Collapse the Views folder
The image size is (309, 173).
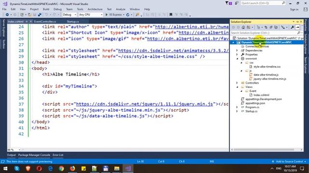(237, 87)
